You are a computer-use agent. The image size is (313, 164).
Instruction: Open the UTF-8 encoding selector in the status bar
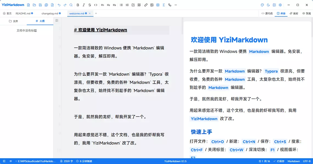307,161
